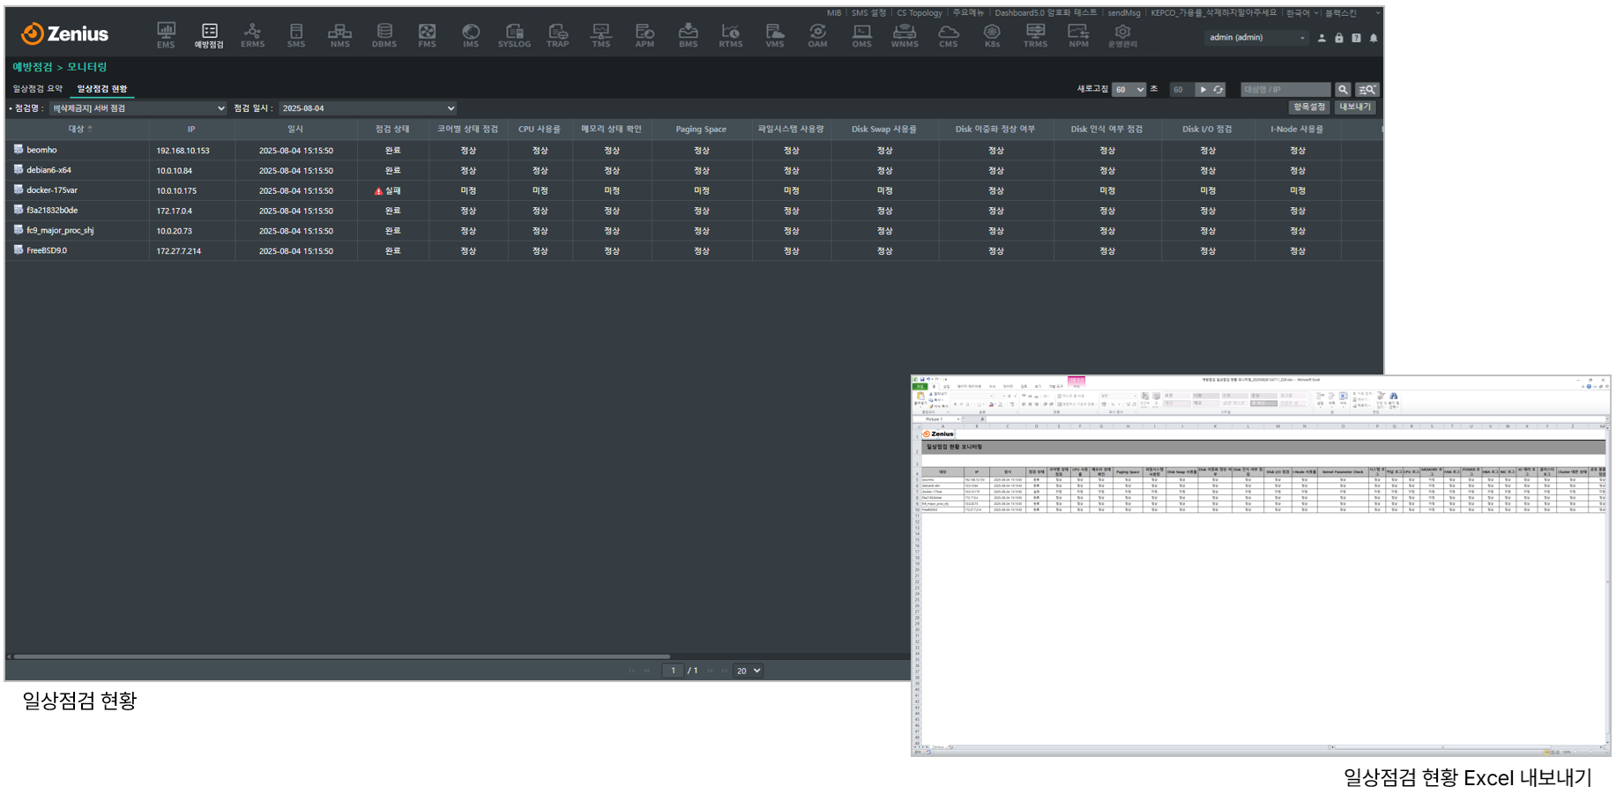Select the 일상점검 현황 tab
This screenshot has width=1616, height=794.
(102, 89)
